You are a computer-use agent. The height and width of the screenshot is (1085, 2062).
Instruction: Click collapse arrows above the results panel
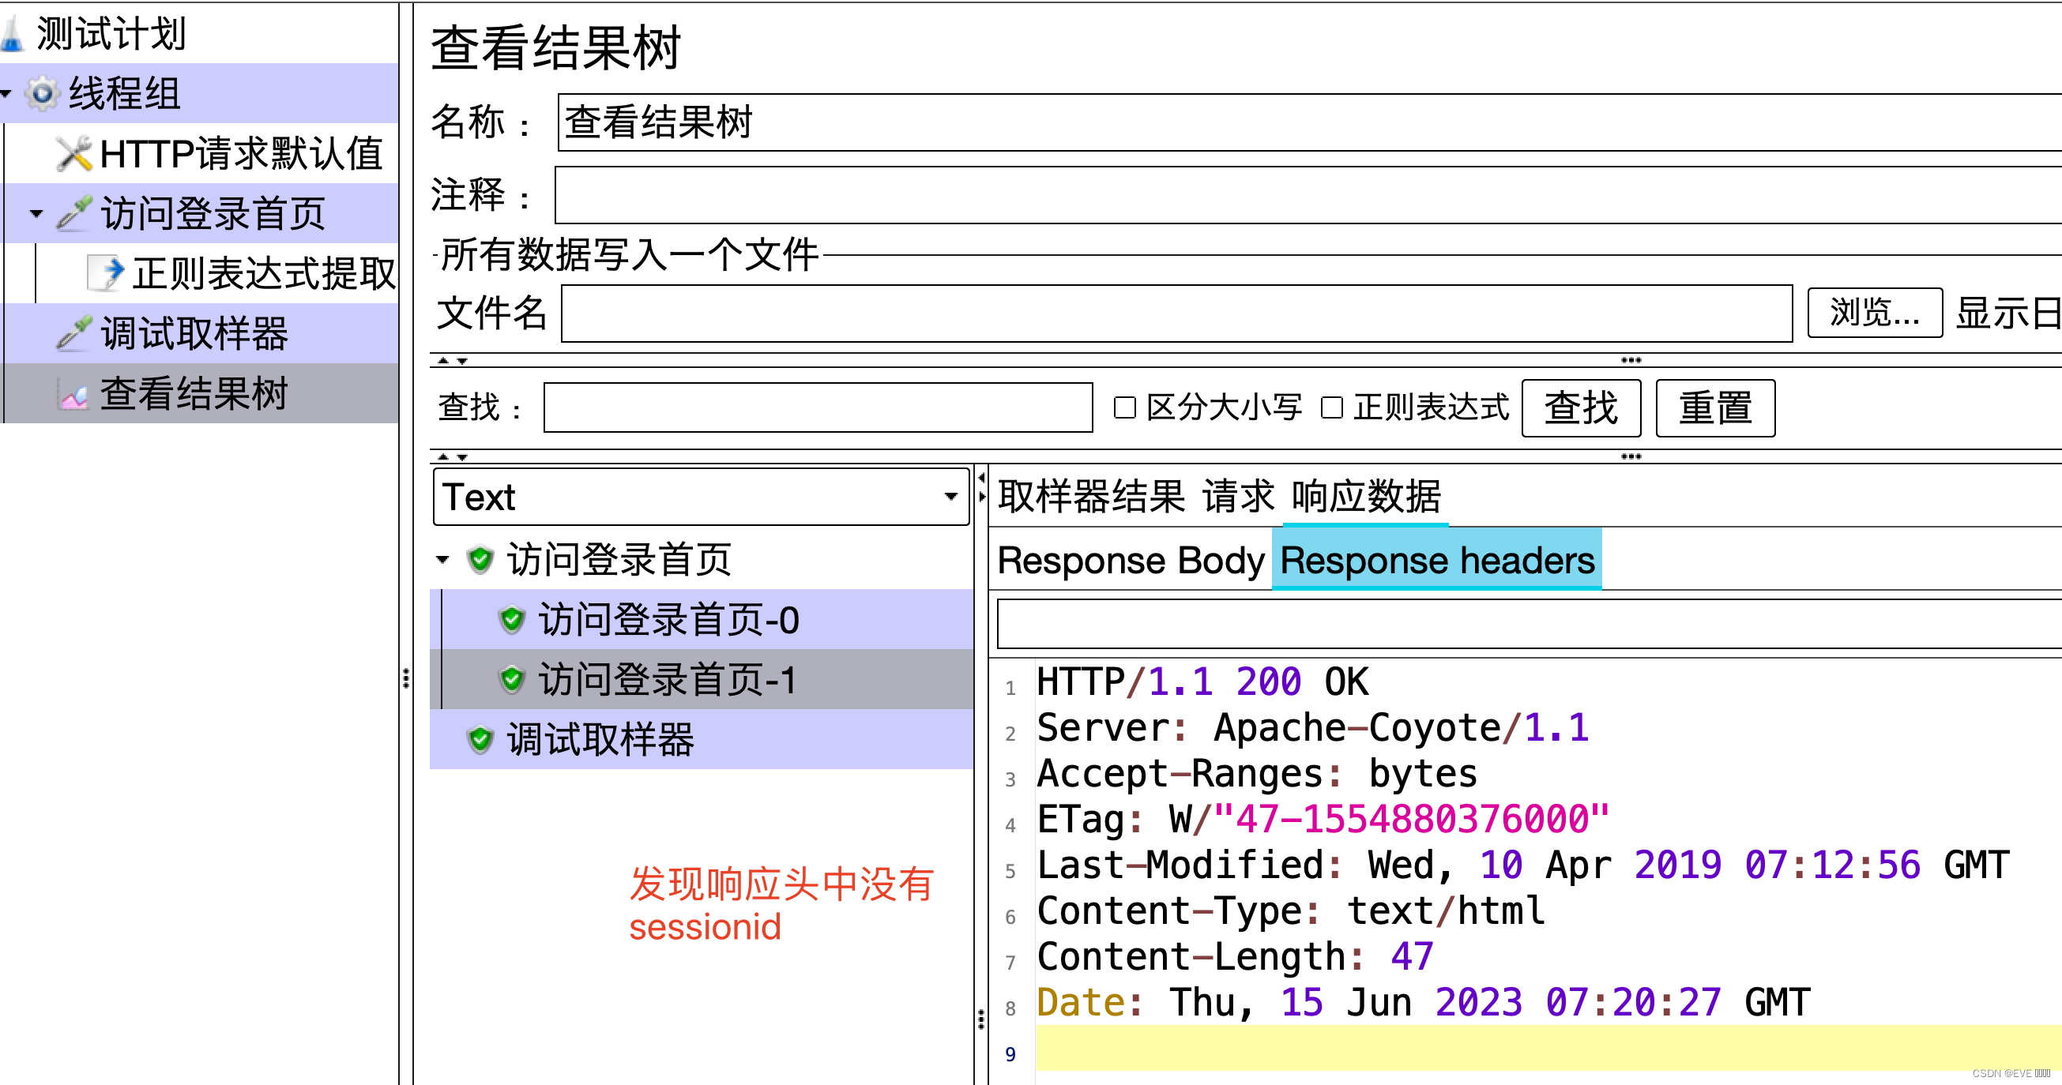[x=452, y=457]
